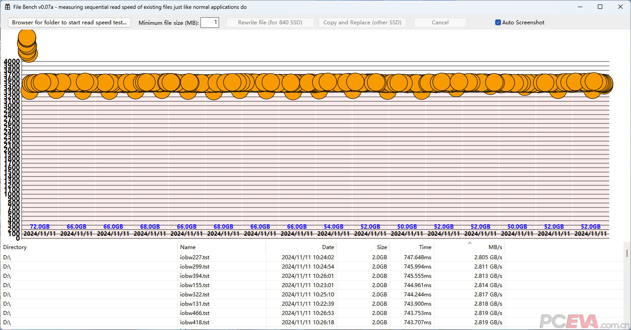Toggle the Auto Screenshot checkbox
This screenshot has height=330, width=631.
pyautogui.click(x=498, y=23)
